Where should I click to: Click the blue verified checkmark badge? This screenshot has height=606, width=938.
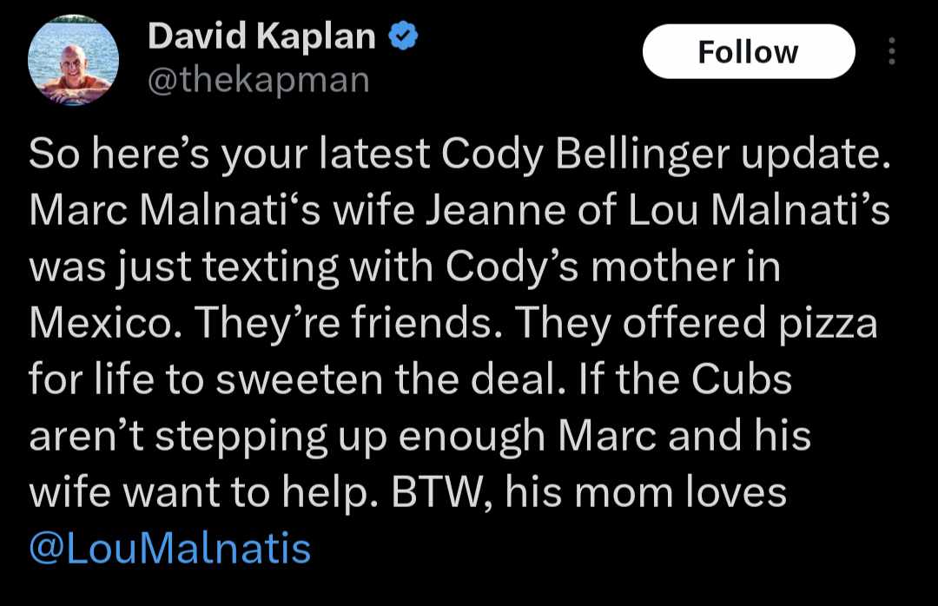coord(403,36)
